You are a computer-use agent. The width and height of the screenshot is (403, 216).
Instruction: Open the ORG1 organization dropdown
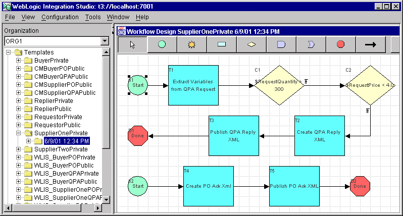click(105, 41)
